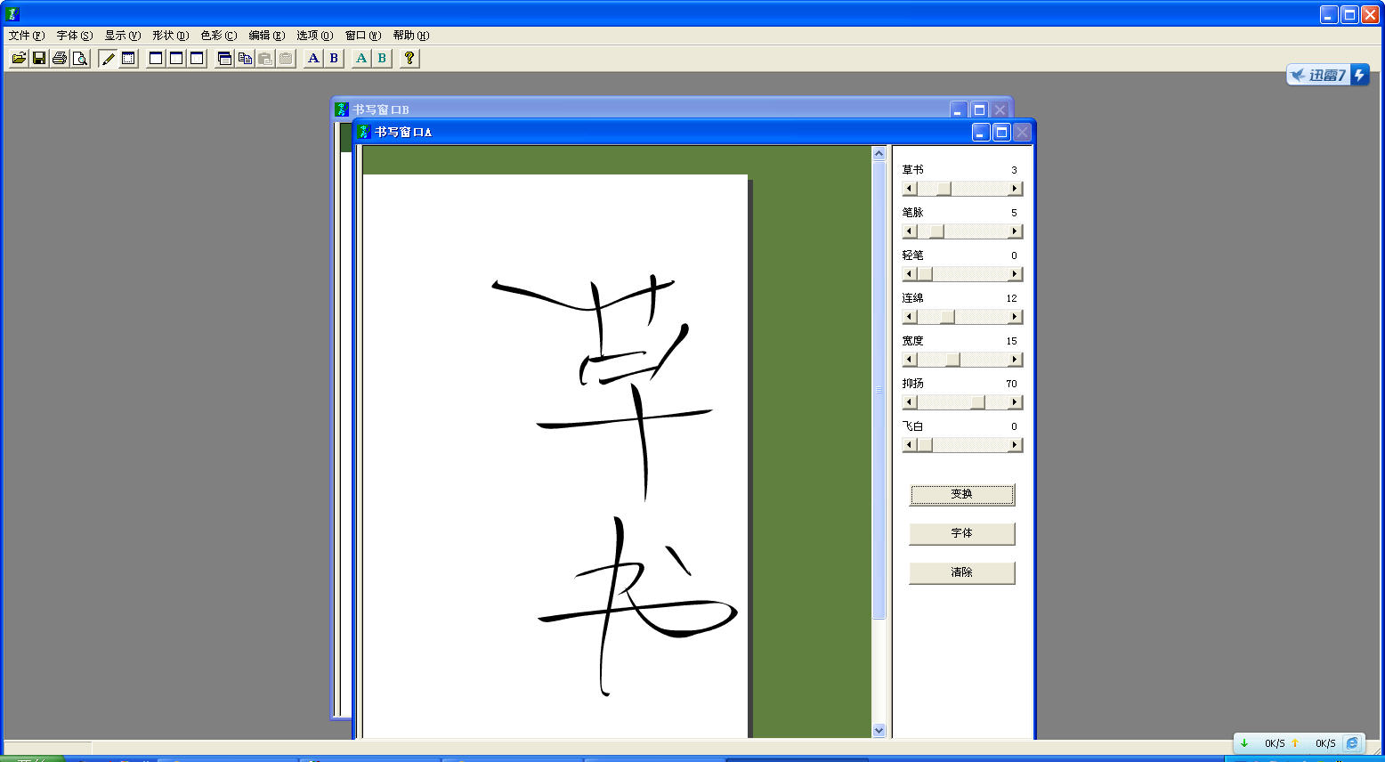Save using the floppy disk icon
This screenshot has height=762, width=1385.
click(x=39, y=59)
